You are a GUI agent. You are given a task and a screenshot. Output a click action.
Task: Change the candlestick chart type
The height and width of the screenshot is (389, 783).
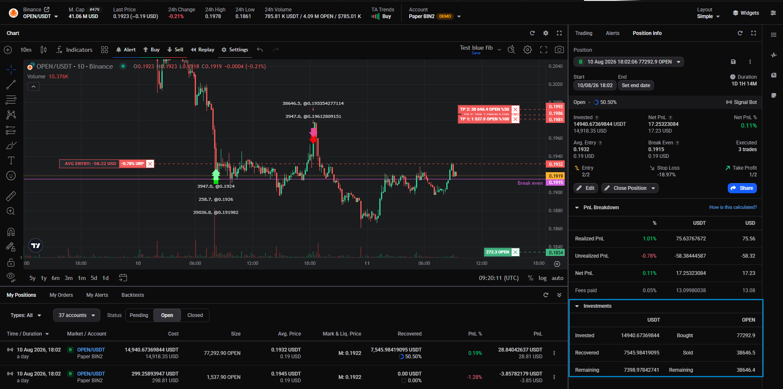(x=43, y=50)
